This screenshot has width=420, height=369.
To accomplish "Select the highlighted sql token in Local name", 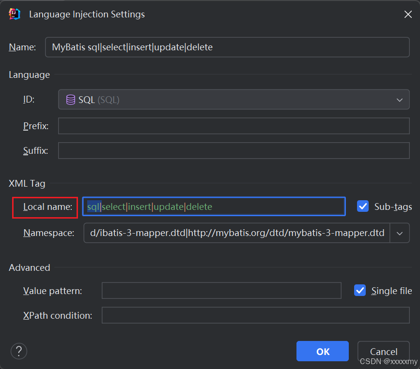I will pos(91,206).
